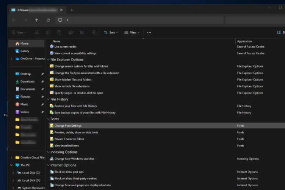This screenshot has height=190, width=285.
Task: Click the pin icon beside Downloads
Action: [42, 82]
